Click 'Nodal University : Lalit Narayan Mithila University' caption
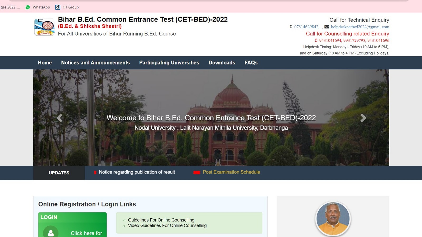422x237 pixels. (x=211, y=128)
